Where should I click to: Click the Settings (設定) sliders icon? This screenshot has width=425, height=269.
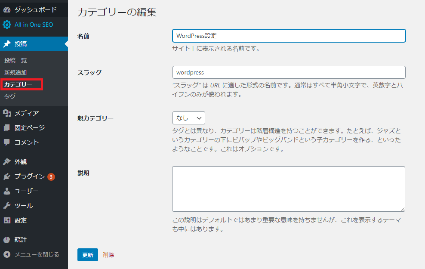click(7, 220)
